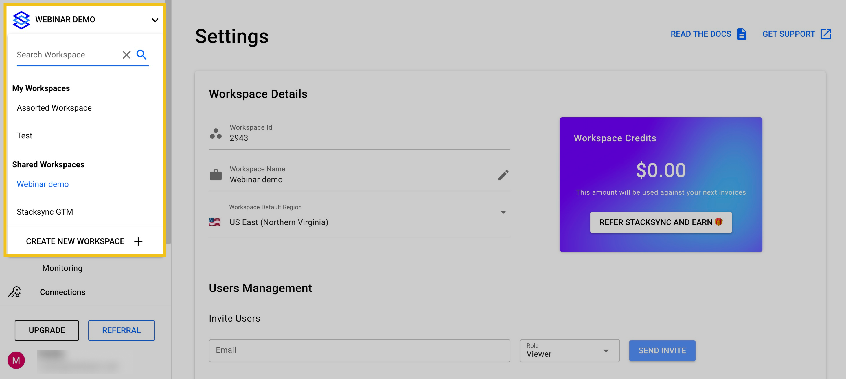
Task: Select the Stacksync GTM shared workspace
Action: 45,212
